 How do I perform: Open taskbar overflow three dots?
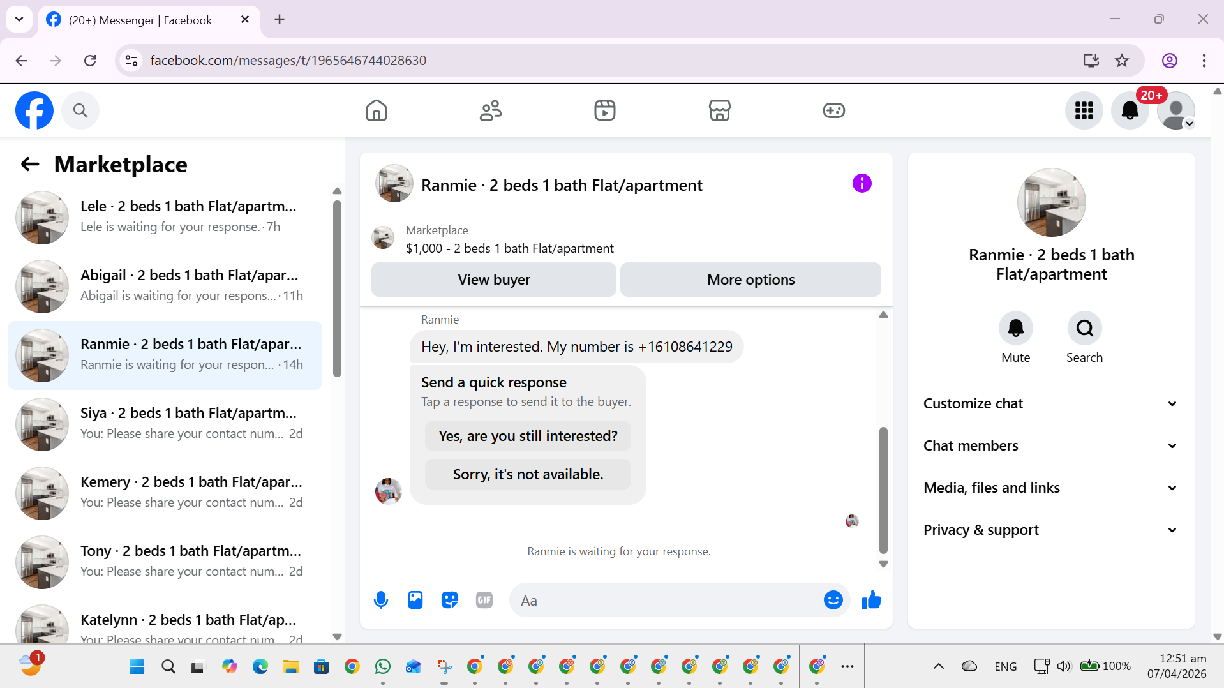click(847, 666)
